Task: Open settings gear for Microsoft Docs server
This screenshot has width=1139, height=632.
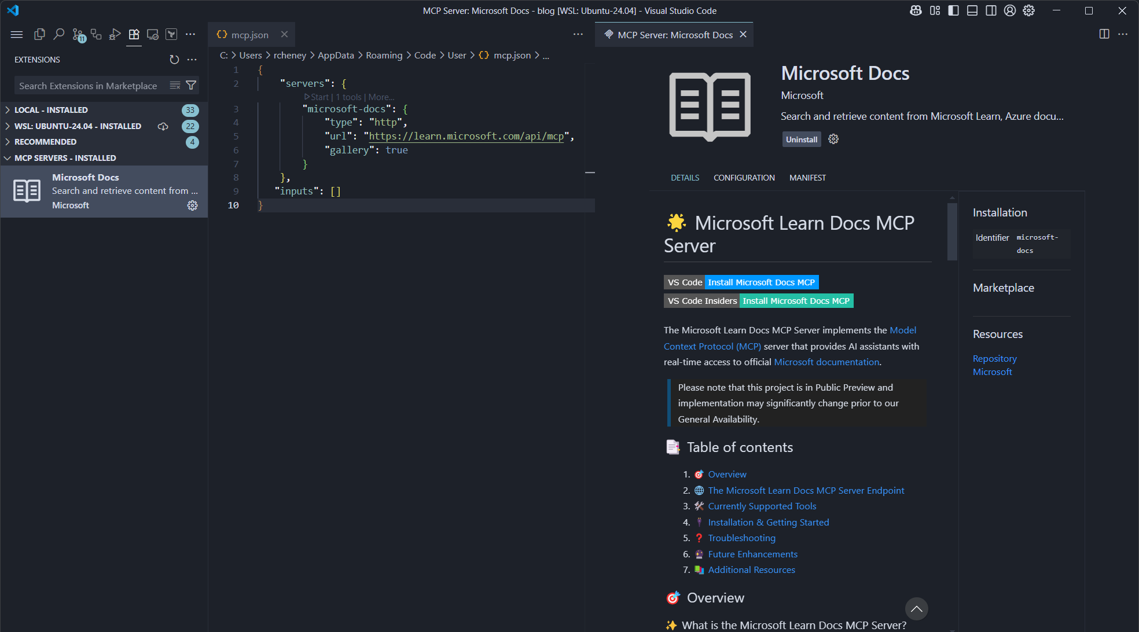Action: point(193,205)
